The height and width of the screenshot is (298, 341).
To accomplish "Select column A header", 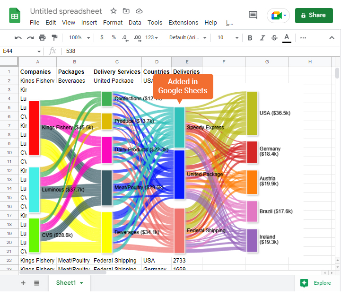I will 38,62.
